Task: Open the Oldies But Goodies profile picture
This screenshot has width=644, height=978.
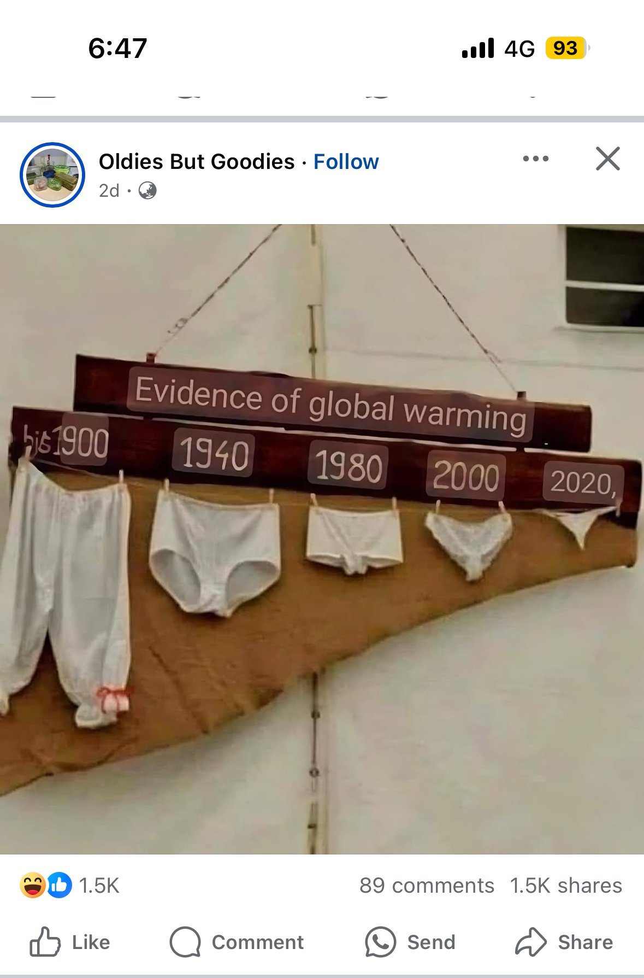Action: click(52, 175)
